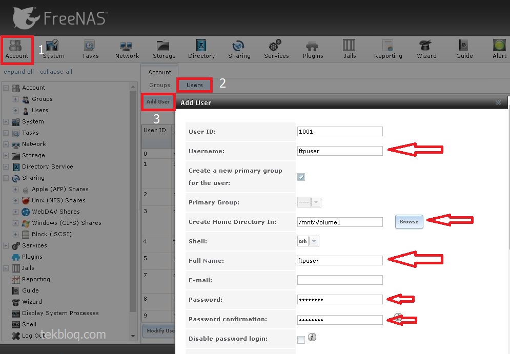The width and height of the screenshot is (510, 354).
Task: Open WebDAV Shares tree item
Action: pyautogui.click(x=56, y=212)
